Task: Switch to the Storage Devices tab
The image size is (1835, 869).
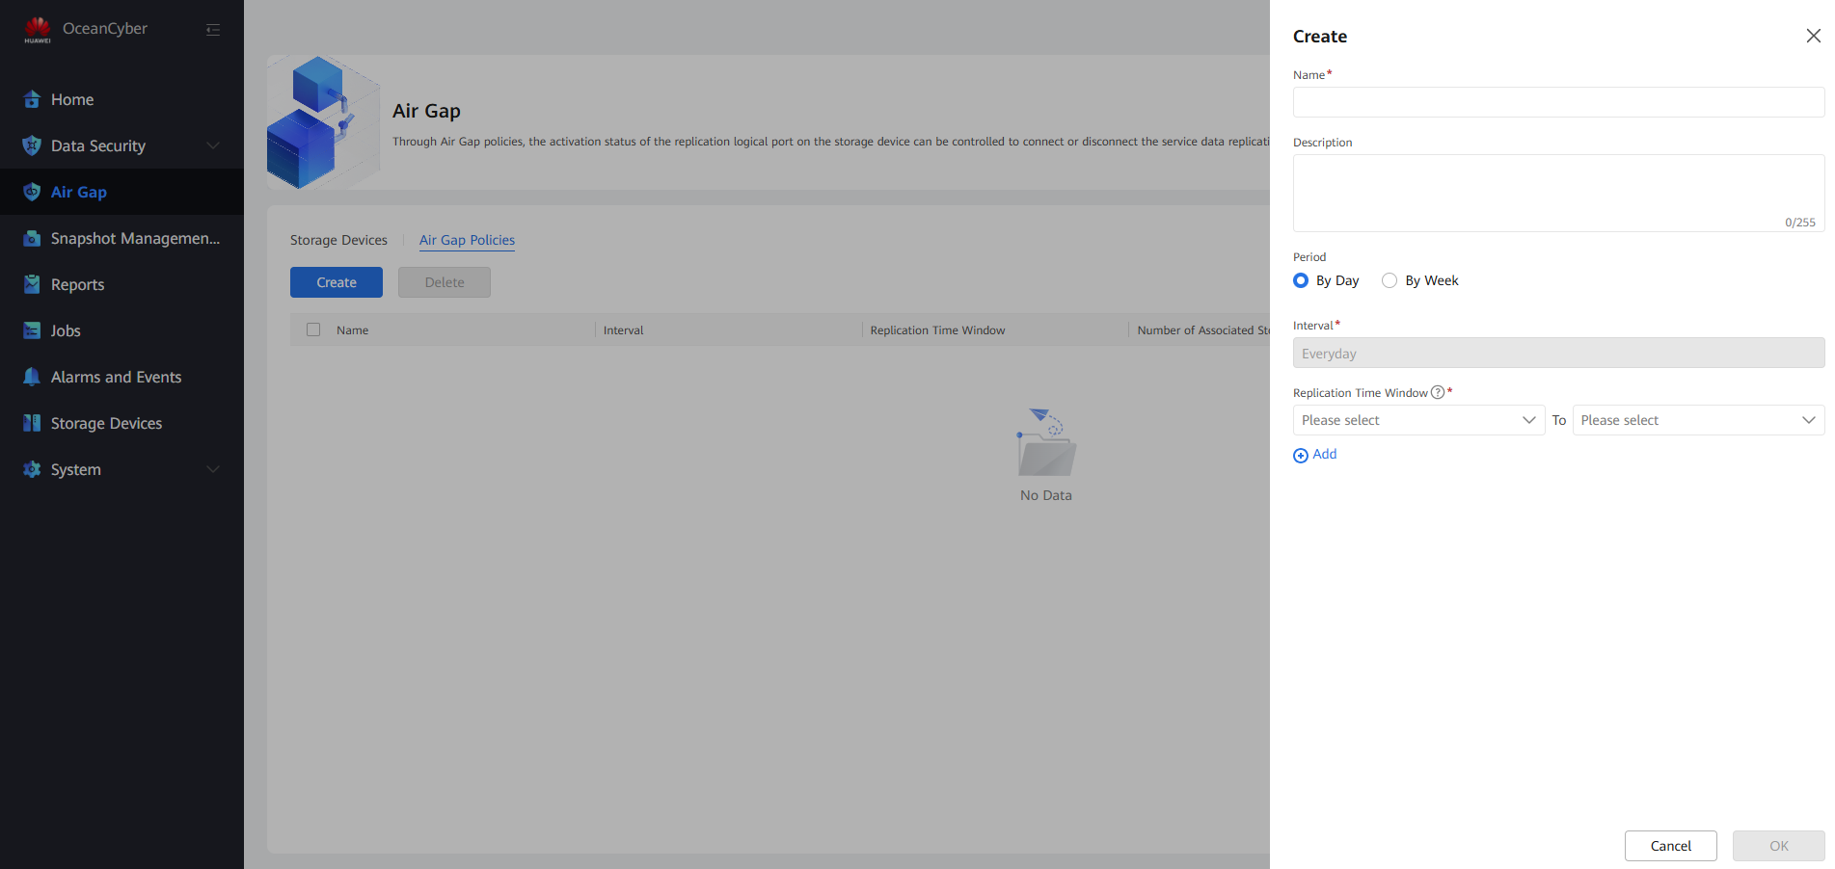Action: (338, 240)
